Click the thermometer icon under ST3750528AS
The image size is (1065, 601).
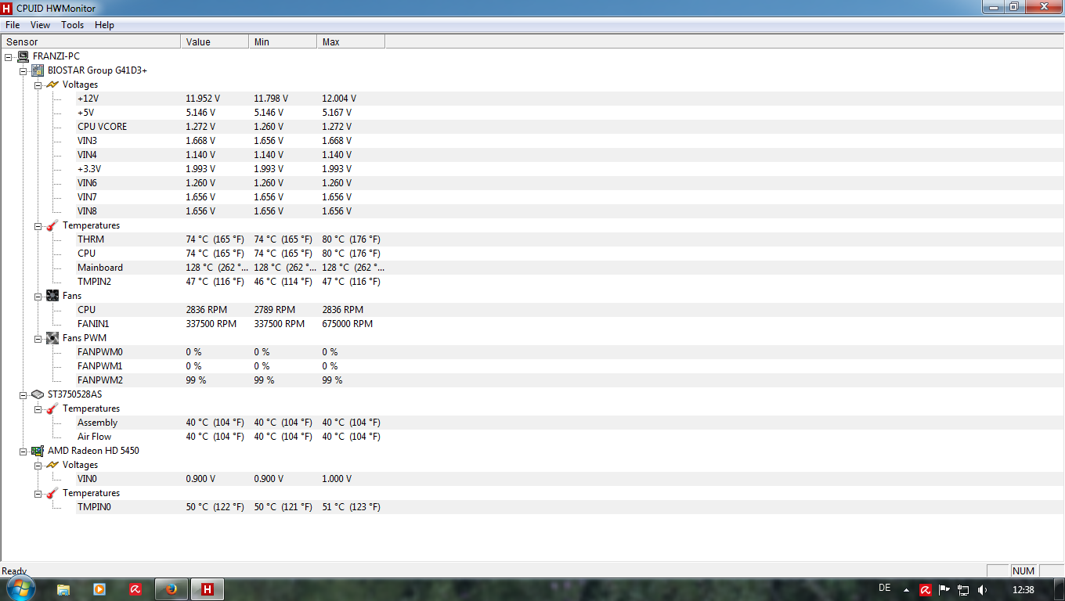pos(52,408)
